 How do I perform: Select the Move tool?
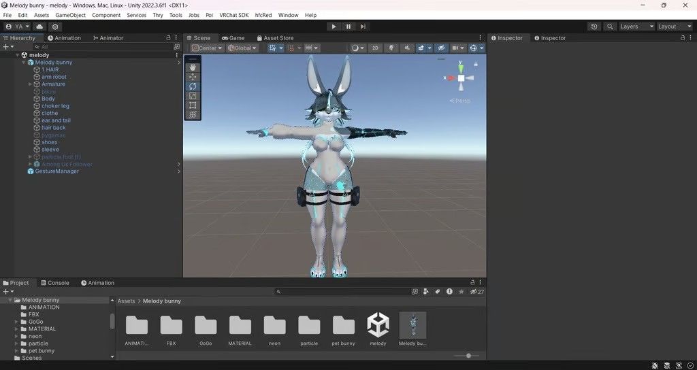pyautogui.click(x=193, y=77)
